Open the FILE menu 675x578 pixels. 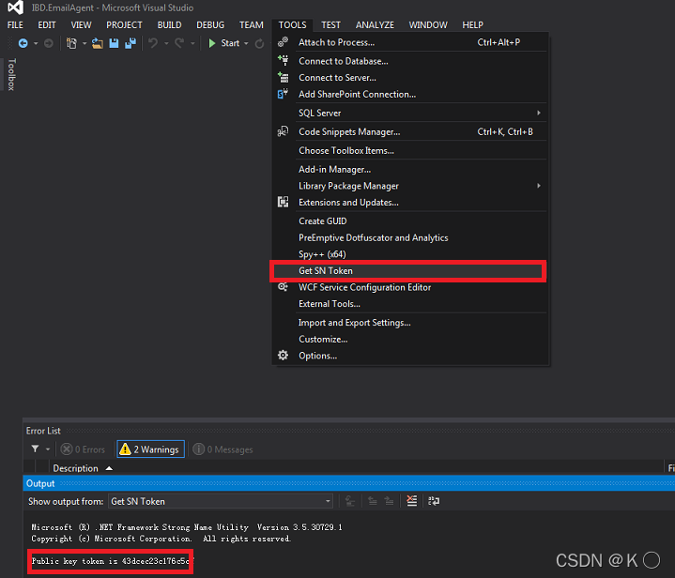point(15,25)
